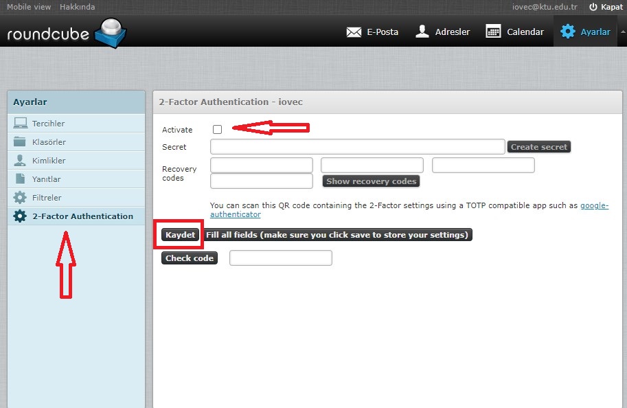The height and width of the screenshot is (408, 627).
Task: Go to the Adresler address book
Action: click(443, 32)
